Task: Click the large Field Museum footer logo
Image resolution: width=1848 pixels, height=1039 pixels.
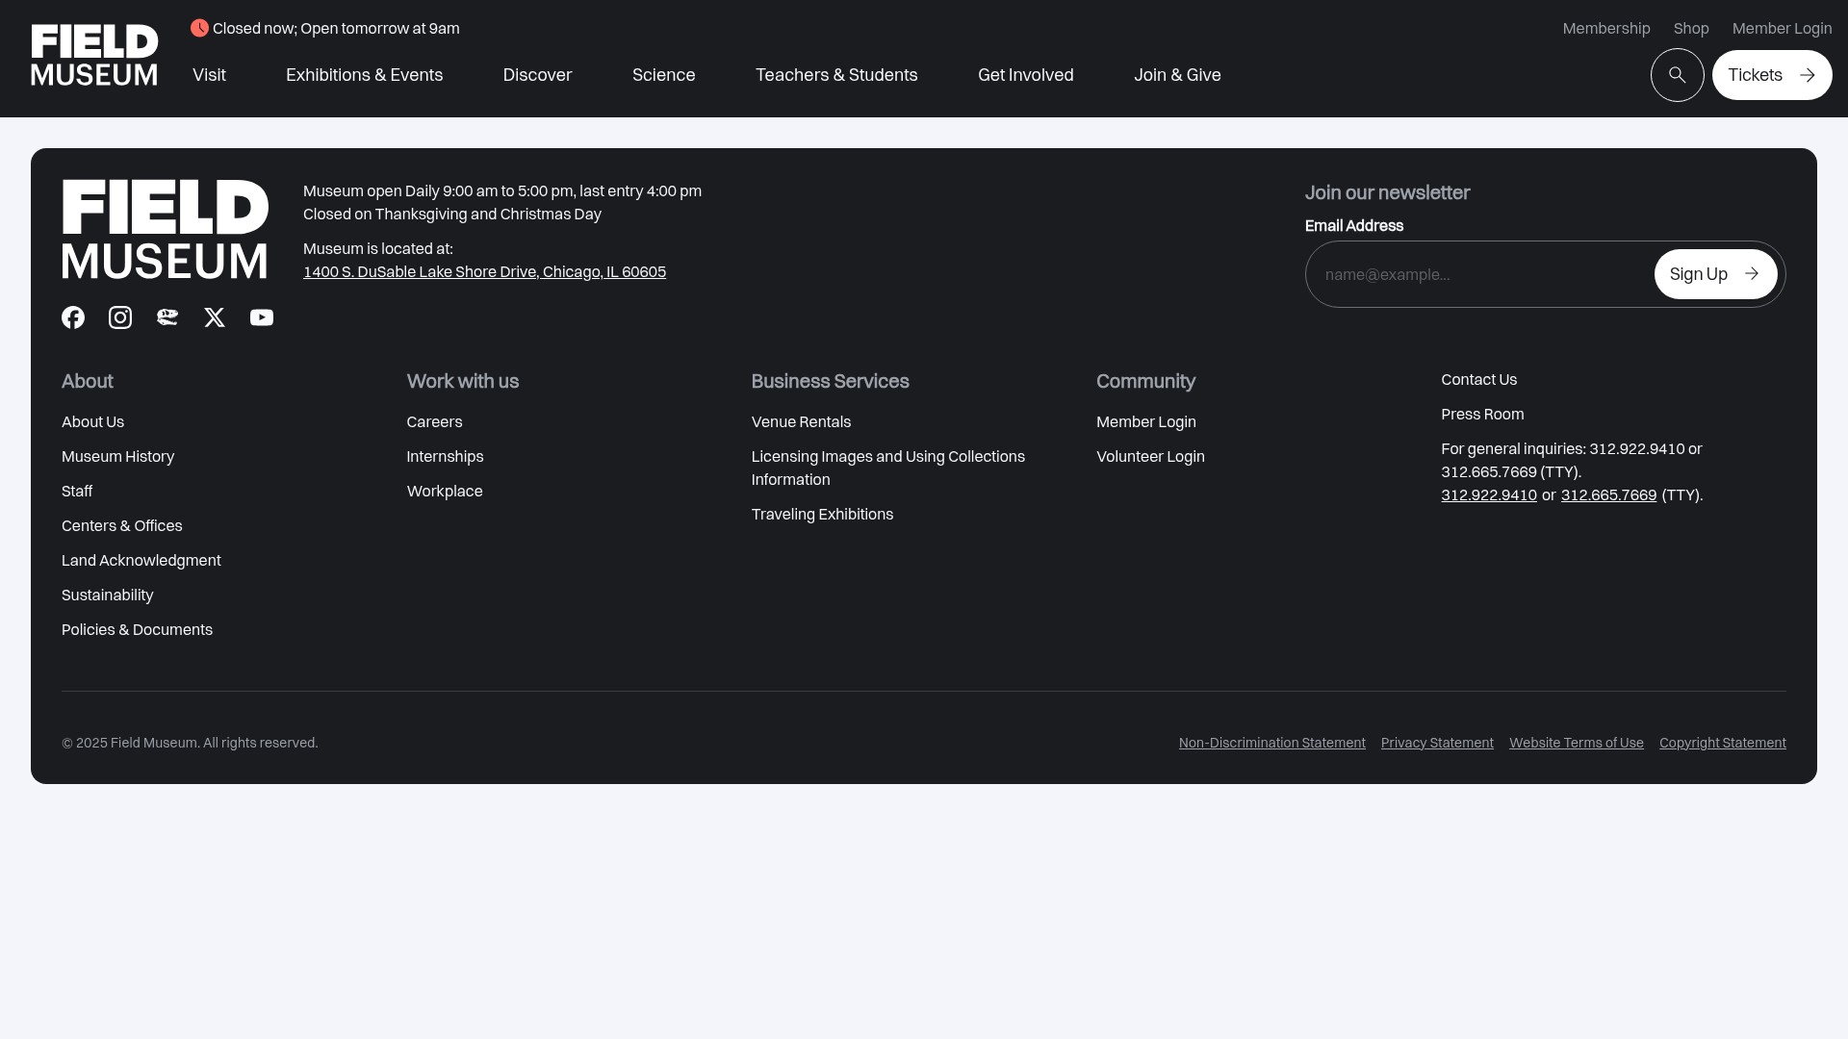Action: 166,229
